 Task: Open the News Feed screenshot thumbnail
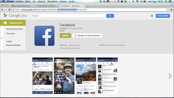42,76
